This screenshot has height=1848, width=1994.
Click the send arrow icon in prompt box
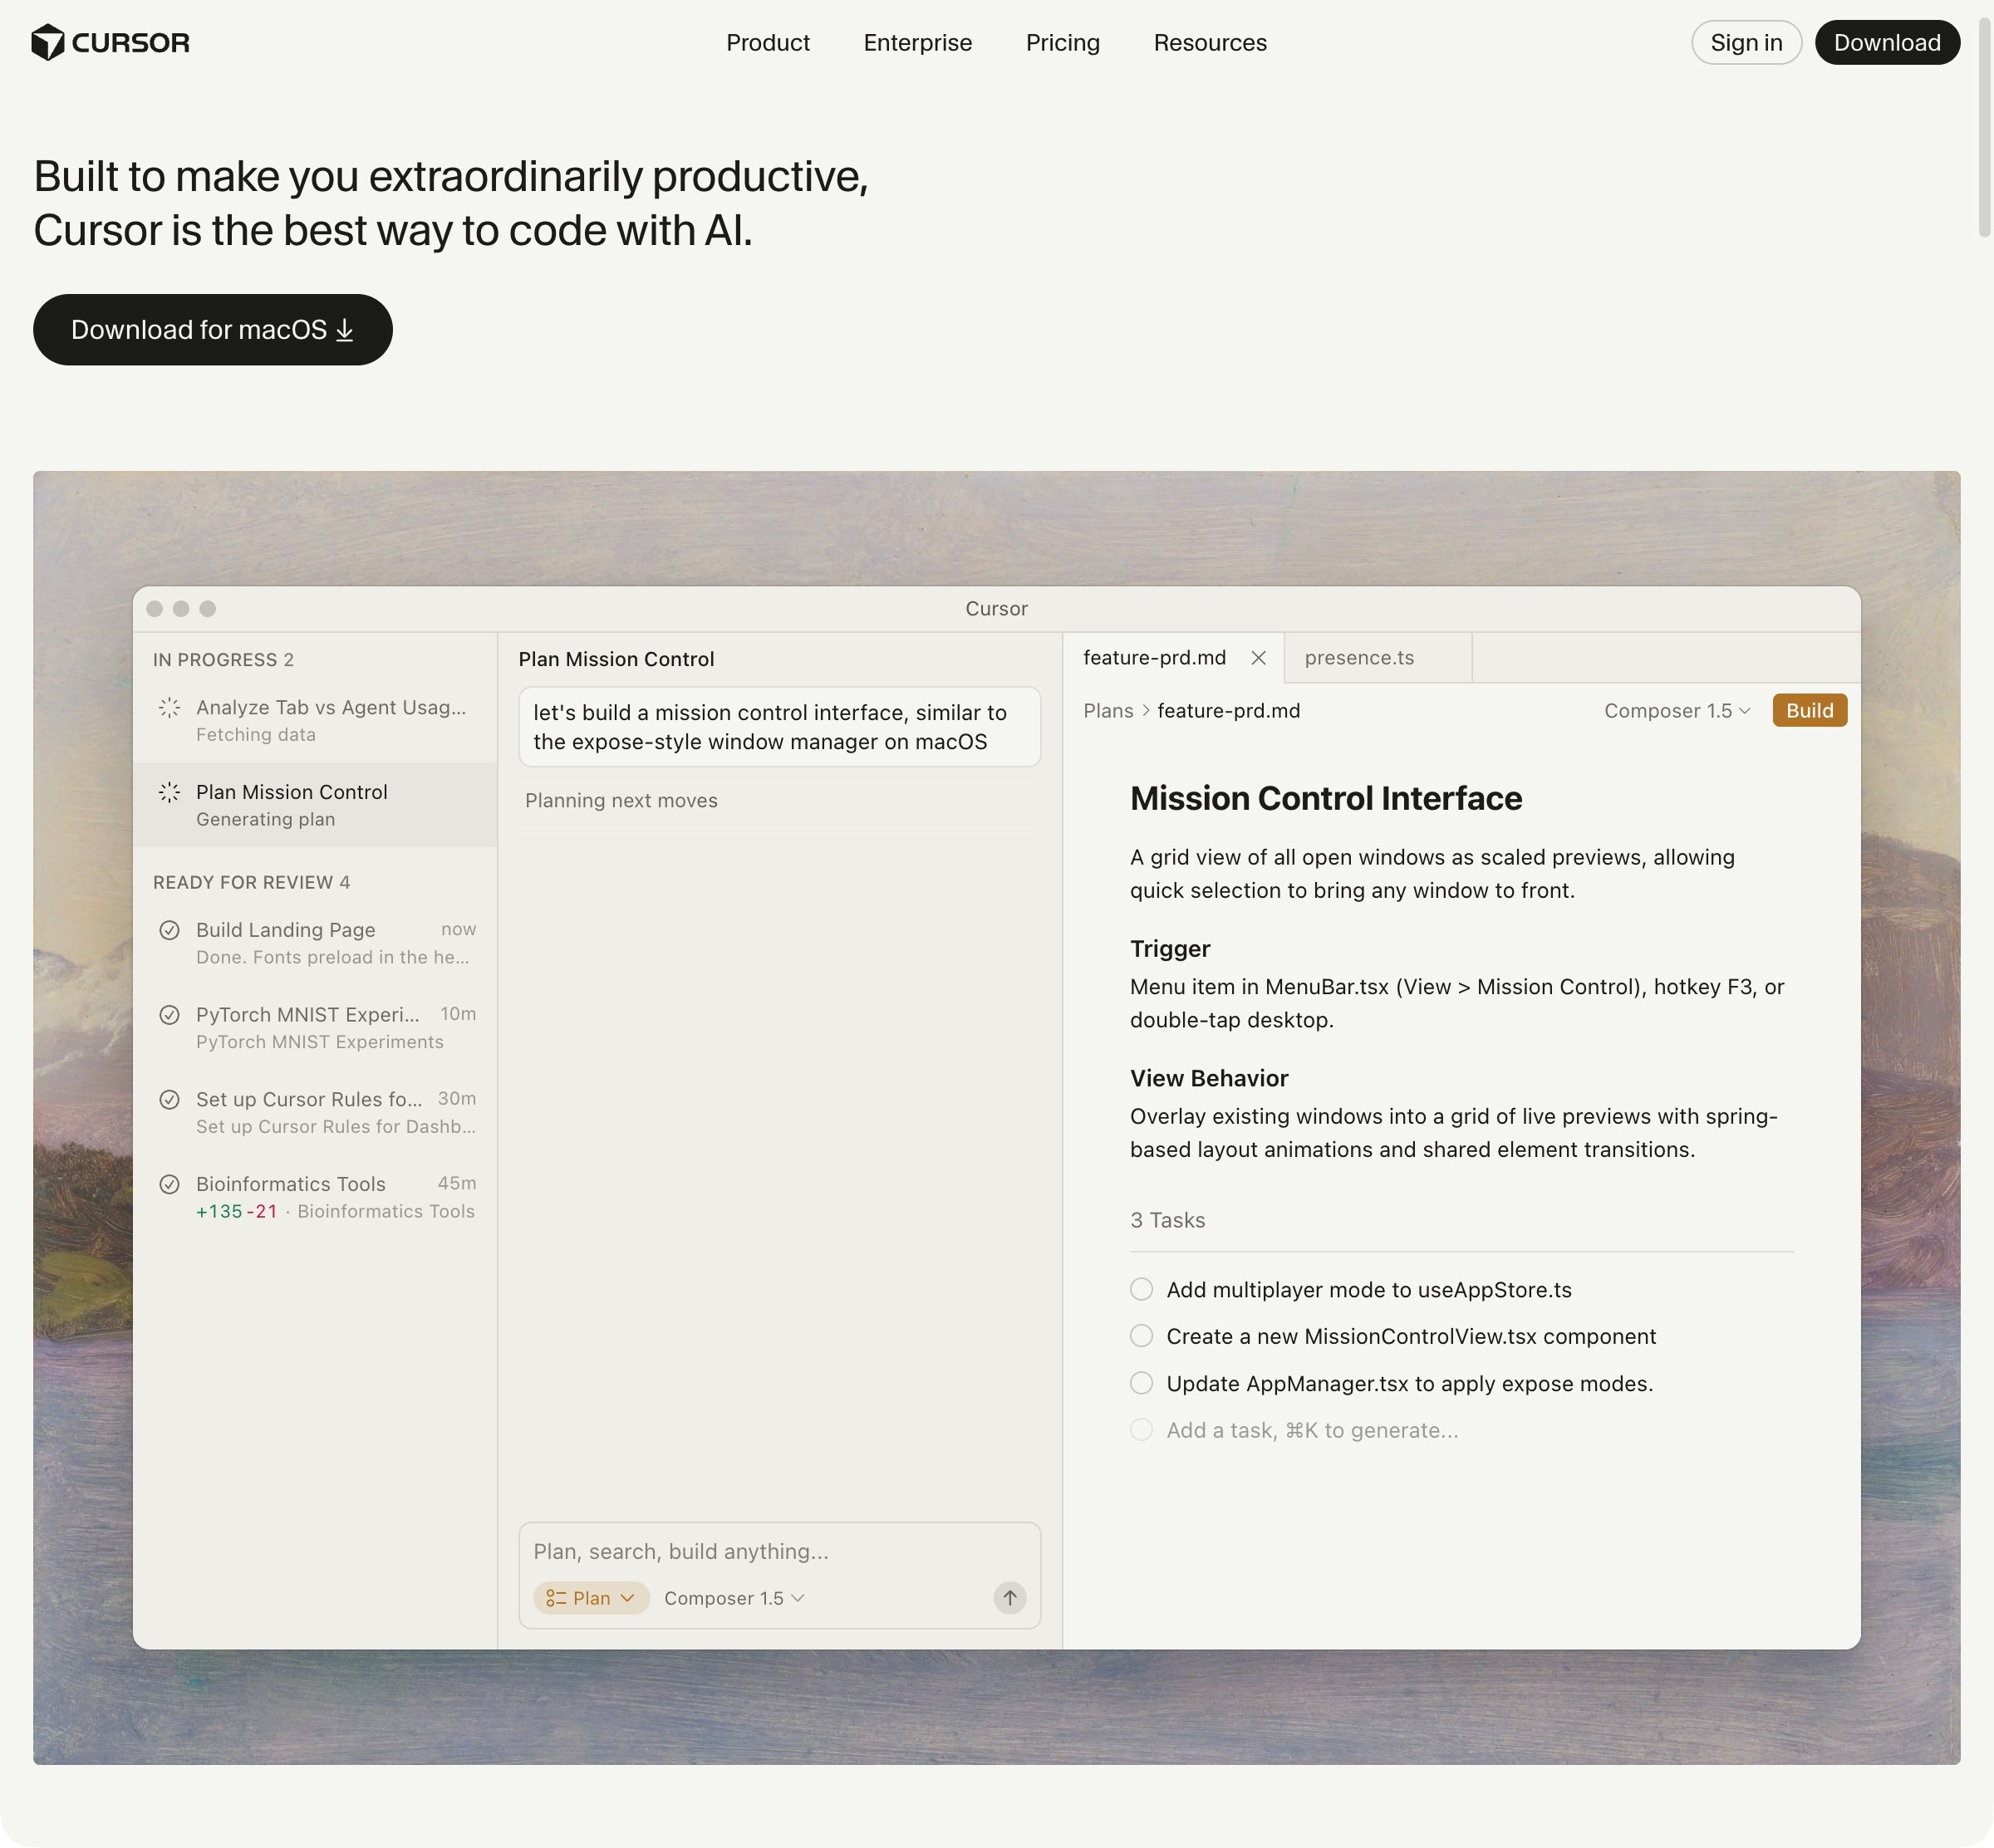point(1009,1598)
